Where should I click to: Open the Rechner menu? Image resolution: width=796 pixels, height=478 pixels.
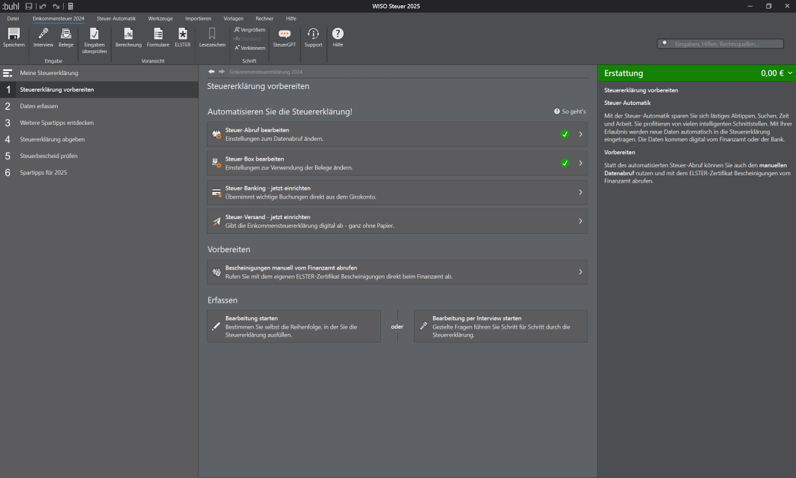click(x=264, y=19)
